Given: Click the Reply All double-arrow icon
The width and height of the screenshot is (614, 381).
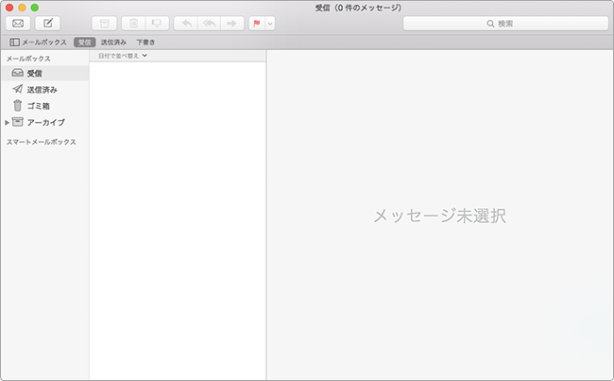Looking at the screenshot, I should 210,23.
